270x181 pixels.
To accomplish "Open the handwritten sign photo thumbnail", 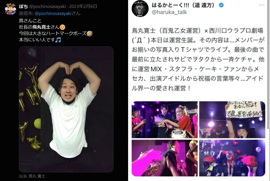I will coord(232,120).
